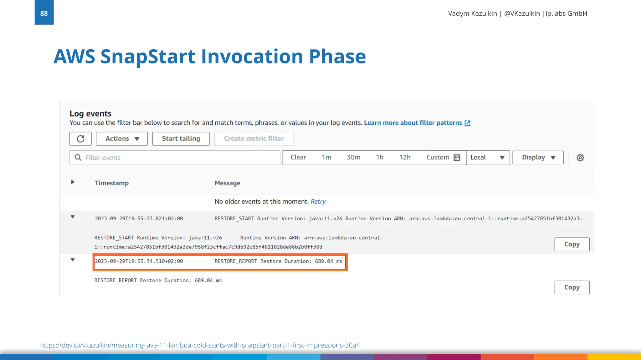Focus the Filter events search field

(x=175, y=158)
